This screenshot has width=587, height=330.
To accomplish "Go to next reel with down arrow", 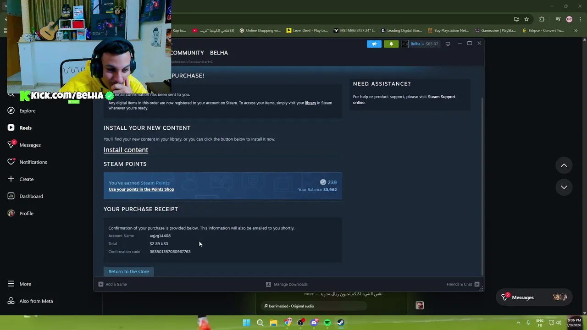I will point(564,187).
